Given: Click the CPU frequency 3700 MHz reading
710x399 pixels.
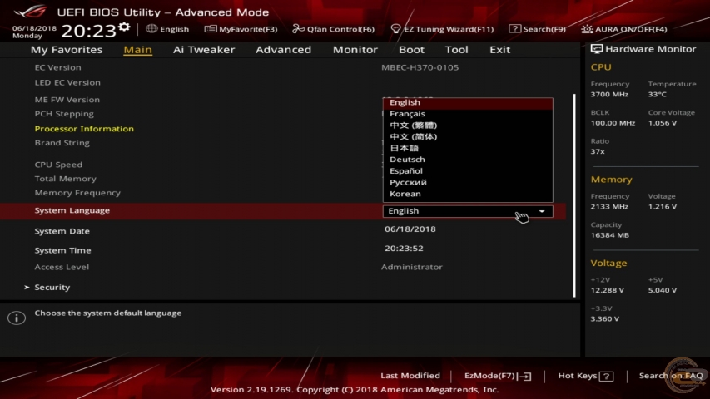Looking at the screenshot, I should point(609,95).
